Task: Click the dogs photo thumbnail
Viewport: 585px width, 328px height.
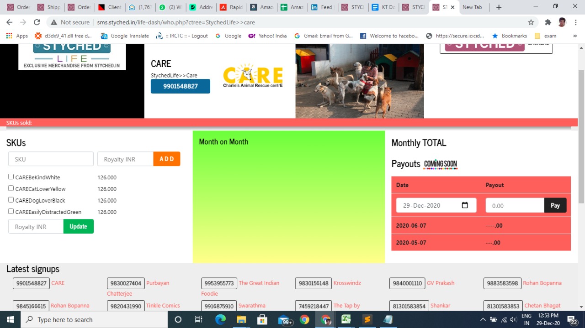Action: point(360,81)
